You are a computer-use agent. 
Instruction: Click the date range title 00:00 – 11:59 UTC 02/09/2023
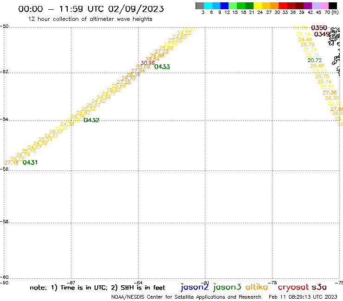coord(91,9)
